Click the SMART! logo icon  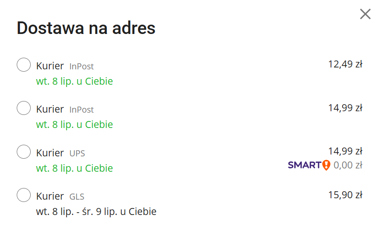tap(309, 165)
